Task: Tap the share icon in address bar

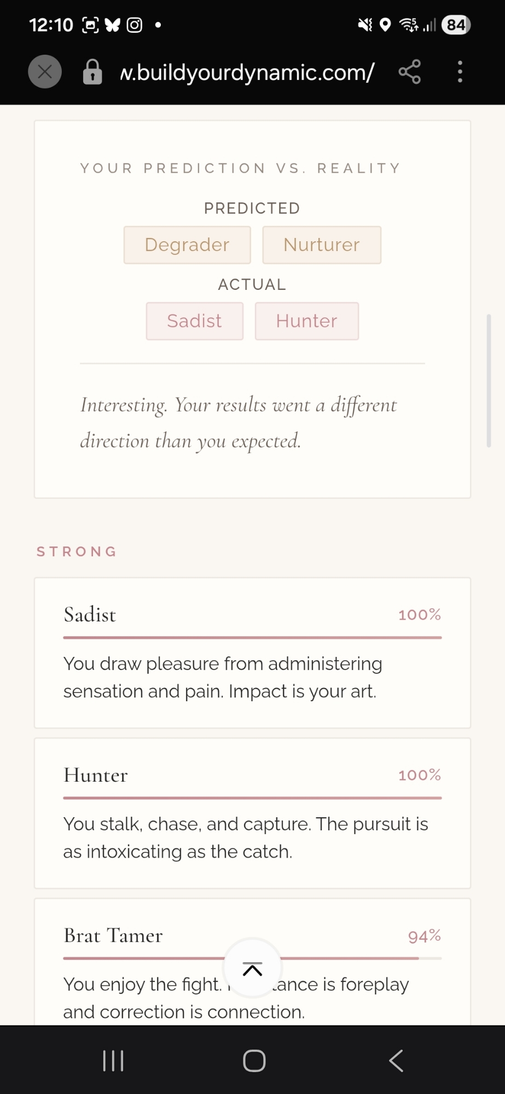Action: [409, 72]
